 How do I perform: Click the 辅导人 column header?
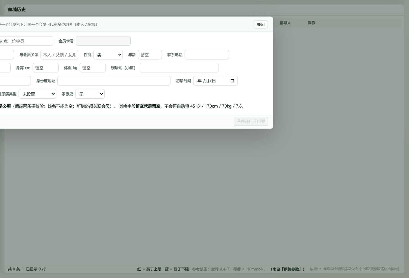(x=285, y=23)
